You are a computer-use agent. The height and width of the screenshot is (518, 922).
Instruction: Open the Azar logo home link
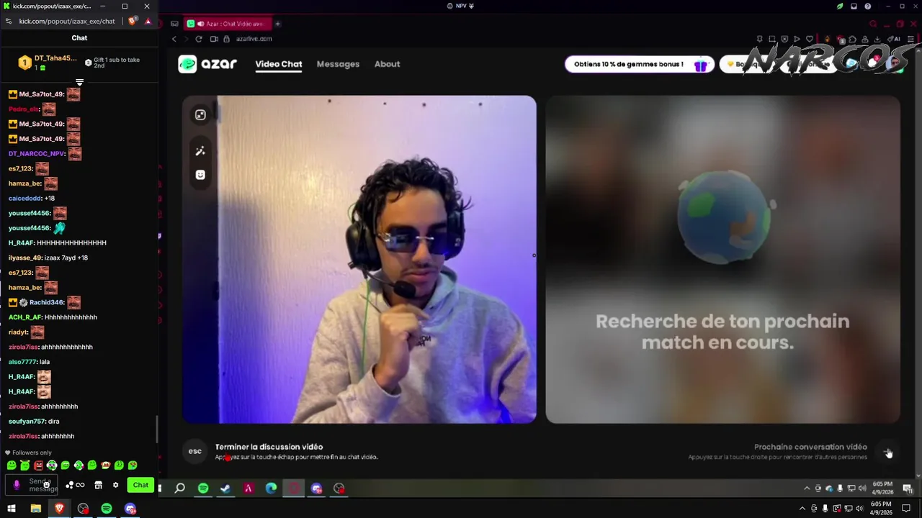click(x=207, y=64)
